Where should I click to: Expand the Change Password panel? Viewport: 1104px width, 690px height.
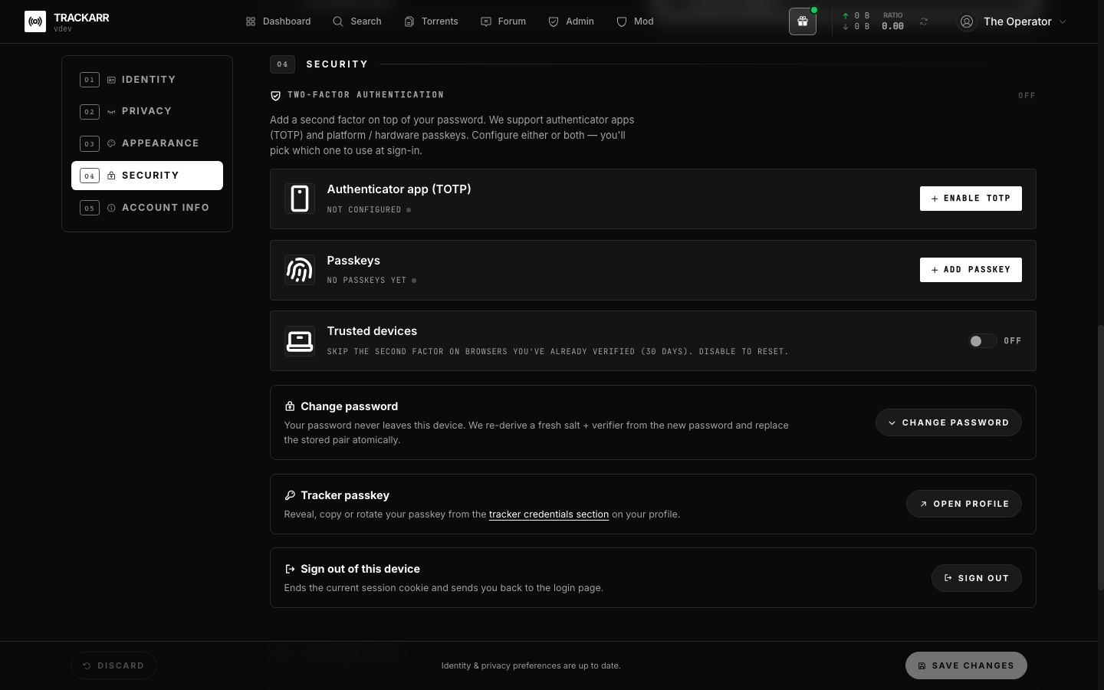948,422
